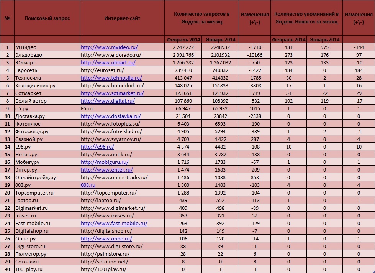
Task: Visit the onno.ru link
Action: (106, 239)
